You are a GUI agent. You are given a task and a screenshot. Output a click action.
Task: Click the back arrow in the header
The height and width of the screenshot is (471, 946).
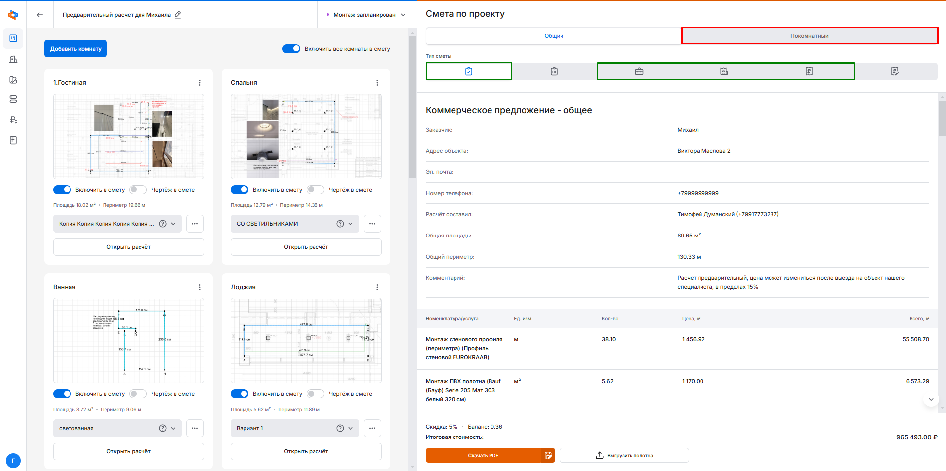click(x=40, y=15)
